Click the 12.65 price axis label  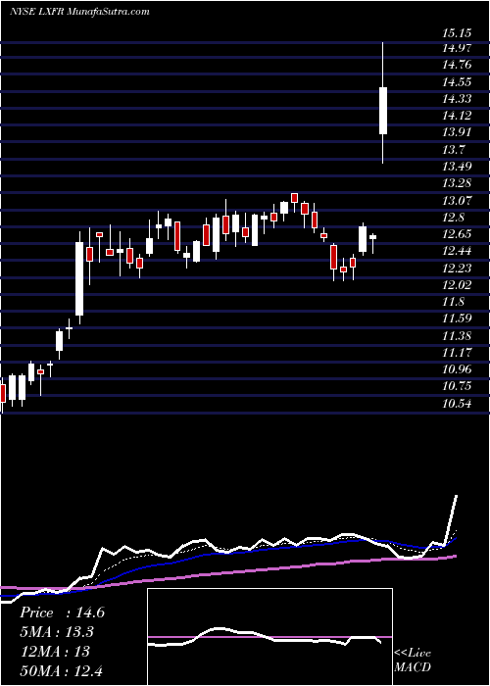click(x=457, y=234)
